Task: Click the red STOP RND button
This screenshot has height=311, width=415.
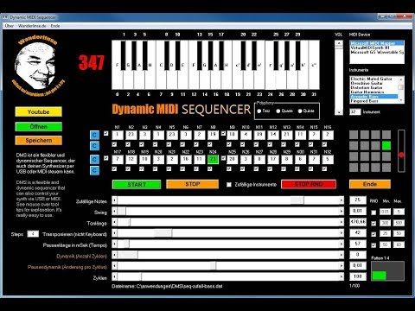Action: [x=309, y=184]
